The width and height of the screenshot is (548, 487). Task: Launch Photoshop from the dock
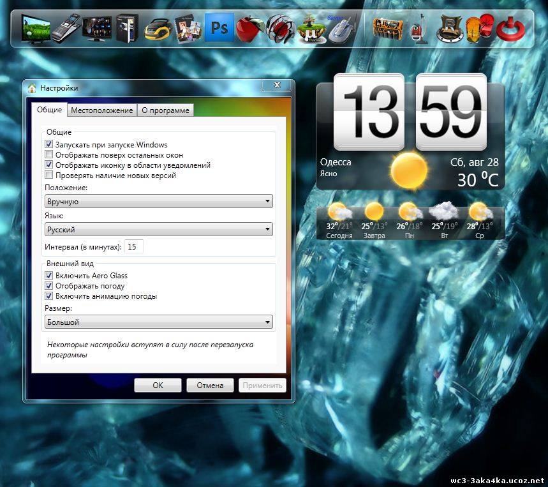tap(219, 29)
